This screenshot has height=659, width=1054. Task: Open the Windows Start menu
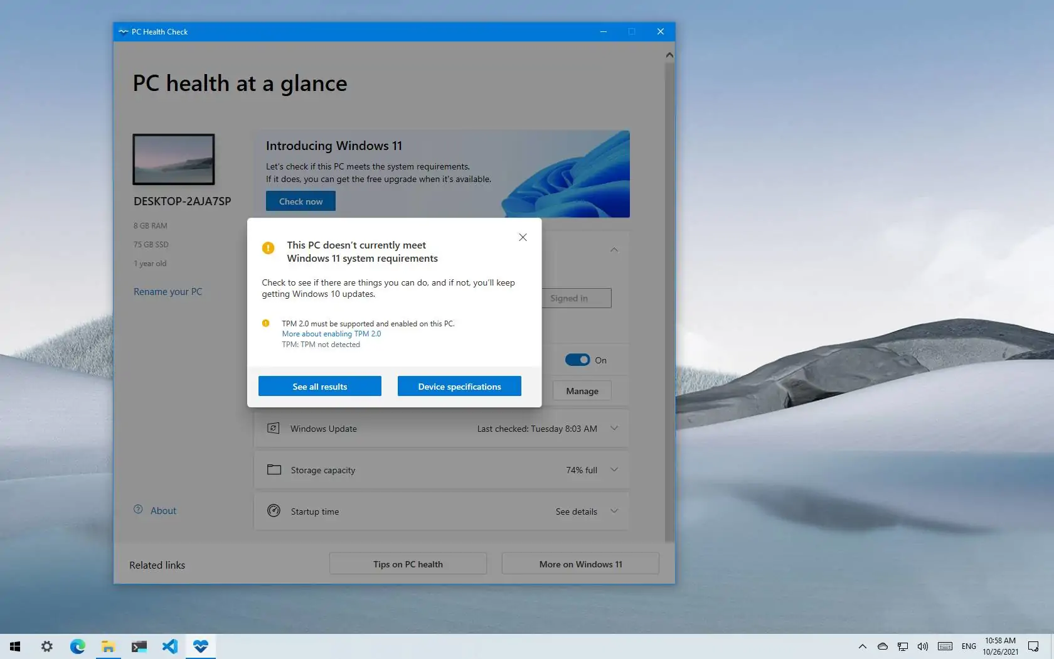point(15,646)
